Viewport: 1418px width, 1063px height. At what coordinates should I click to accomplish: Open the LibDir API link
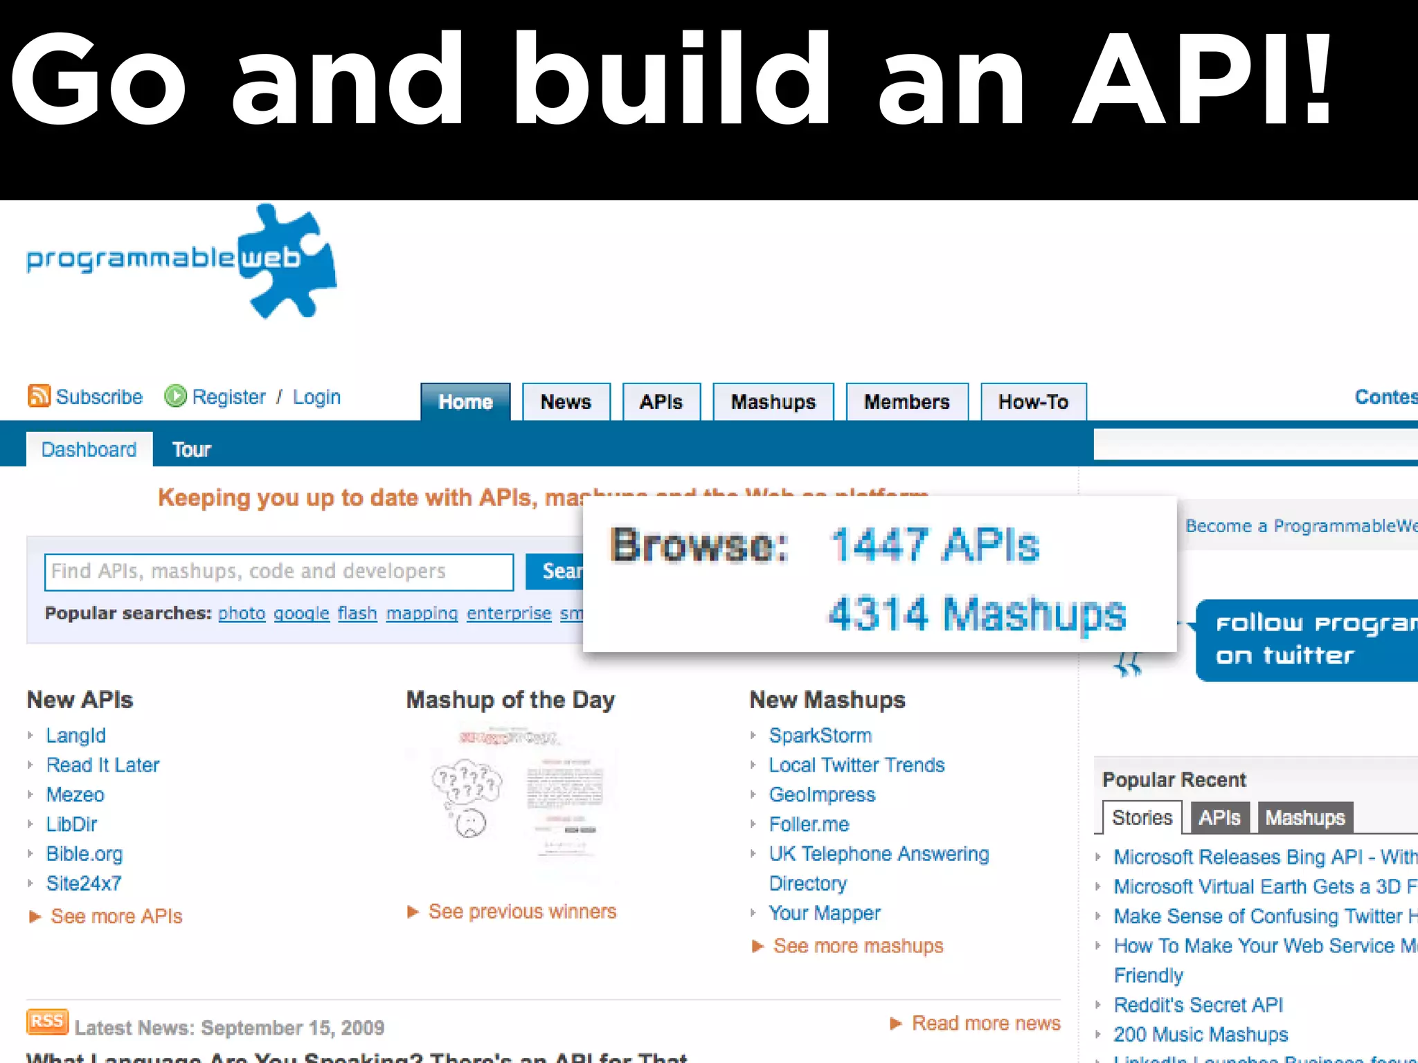coord(71,824)
